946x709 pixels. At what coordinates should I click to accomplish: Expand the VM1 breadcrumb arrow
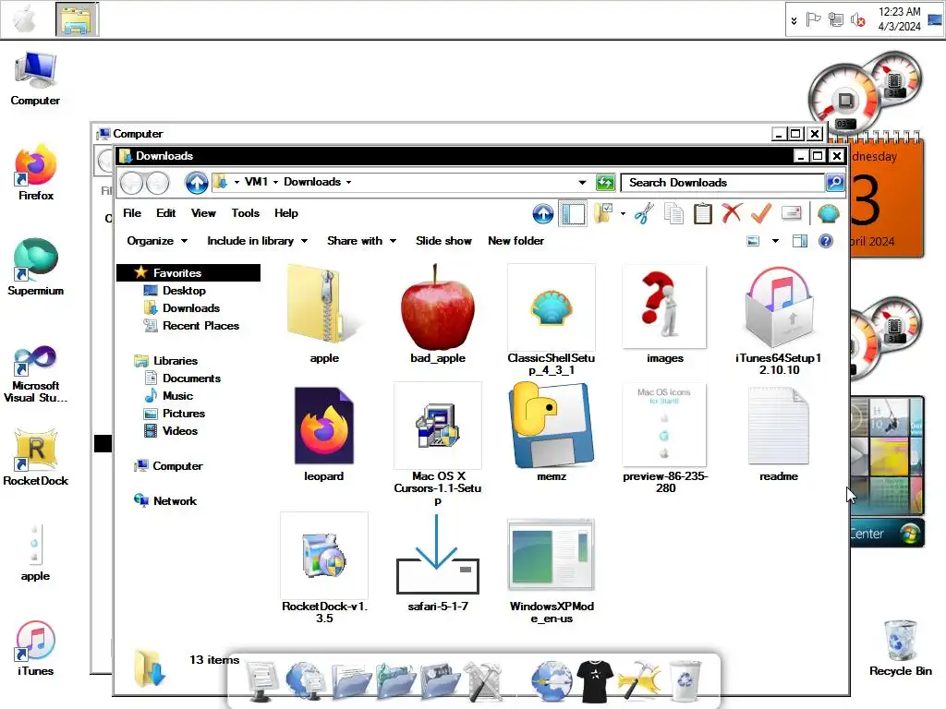coord(275,182)
